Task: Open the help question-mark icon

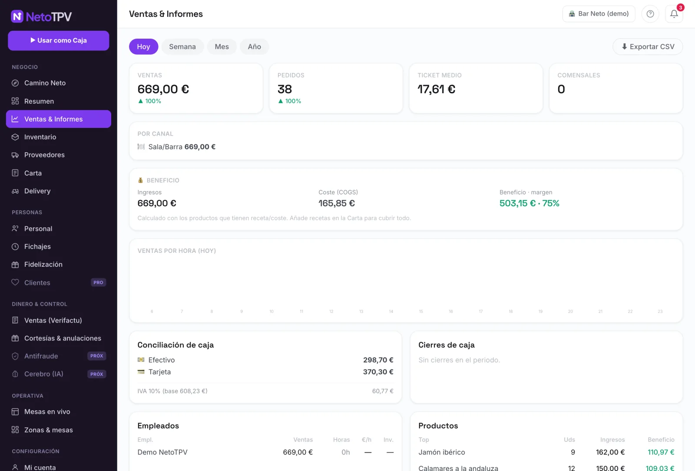Action: click(650, 14)
